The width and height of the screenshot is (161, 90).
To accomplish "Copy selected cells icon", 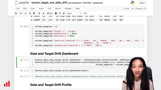I will (30, 13).
